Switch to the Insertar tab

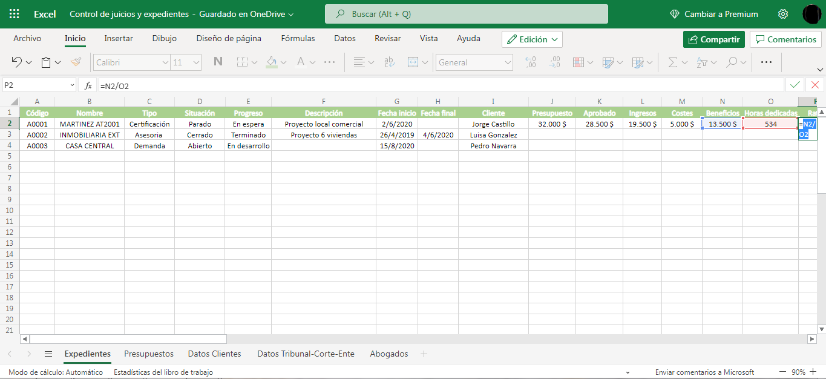click(x=119, y=38)
